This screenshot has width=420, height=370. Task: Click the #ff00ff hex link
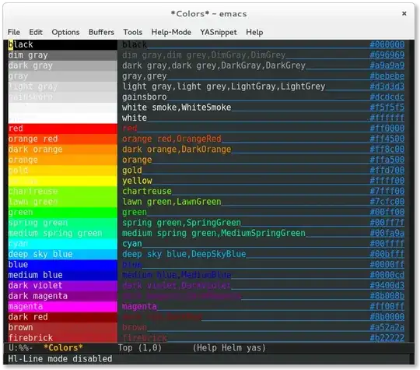pos(387,306)
